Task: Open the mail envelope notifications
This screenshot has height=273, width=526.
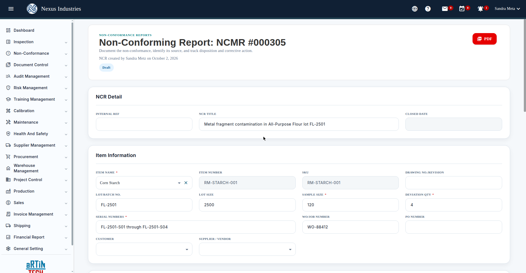Action: pos(445,9)
